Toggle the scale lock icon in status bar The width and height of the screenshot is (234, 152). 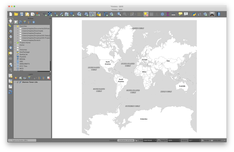click(159, 140)
